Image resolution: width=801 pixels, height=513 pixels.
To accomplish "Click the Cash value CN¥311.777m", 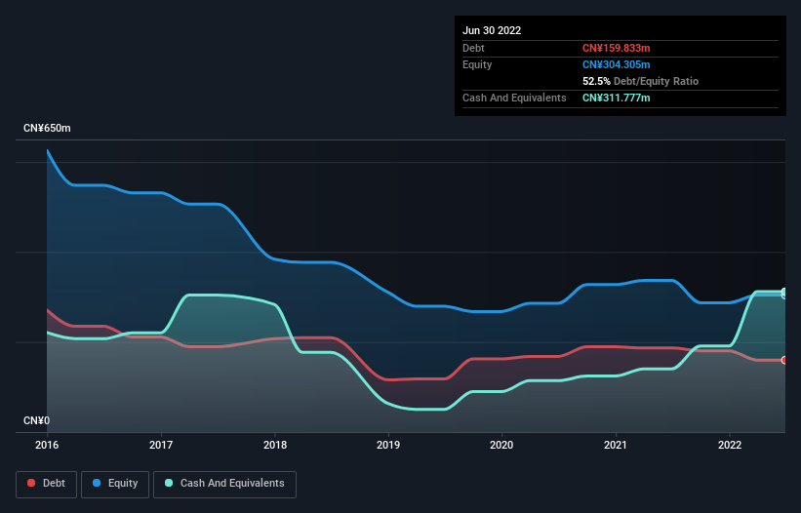I will [x=616, y=98].
